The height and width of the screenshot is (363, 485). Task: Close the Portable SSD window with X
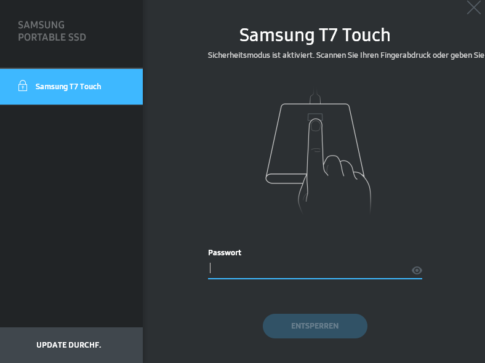coord(473,7)
